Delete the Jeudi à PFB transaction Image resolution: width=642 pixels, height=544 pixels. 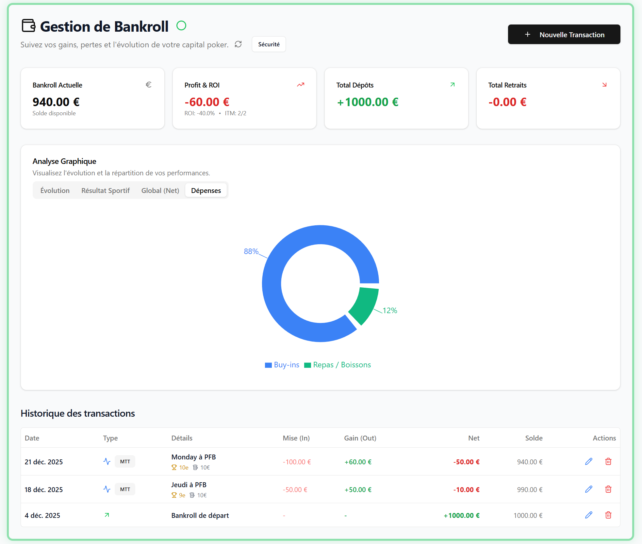point(608,489)
